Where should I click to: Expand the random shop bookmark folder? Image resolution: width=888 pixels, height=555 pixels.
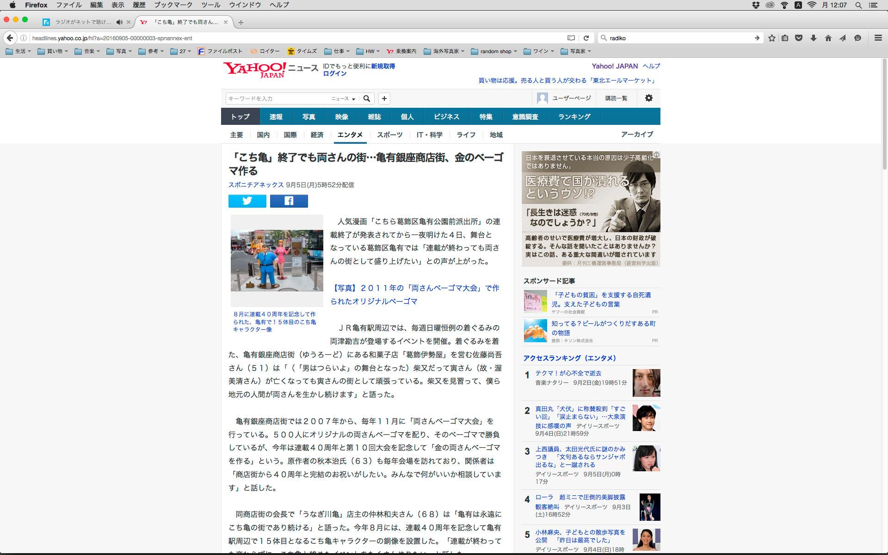coord(494,51)
